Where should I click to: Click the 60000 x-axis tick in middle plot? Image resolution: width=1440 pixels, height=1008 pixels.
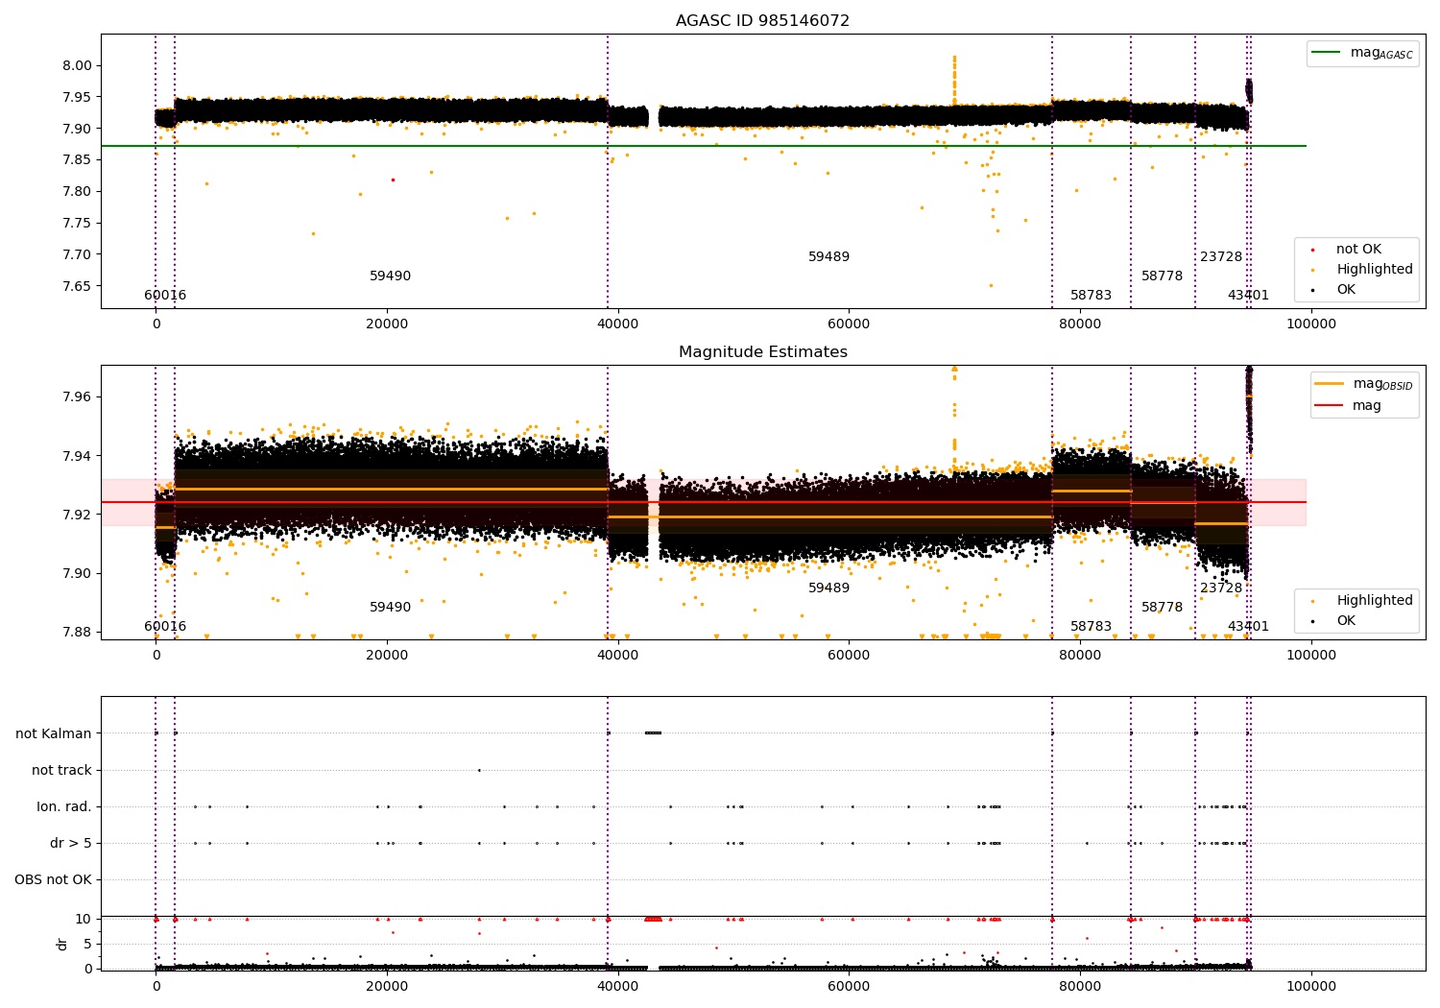click(849, 656)
